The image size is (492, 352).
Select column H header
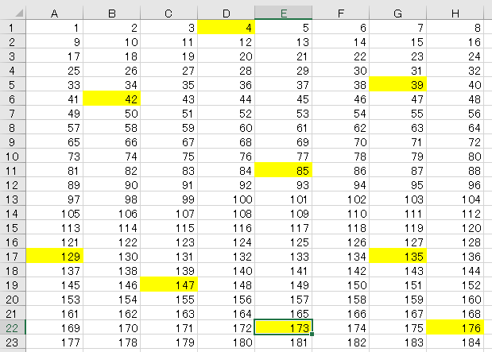pos(455,13)
